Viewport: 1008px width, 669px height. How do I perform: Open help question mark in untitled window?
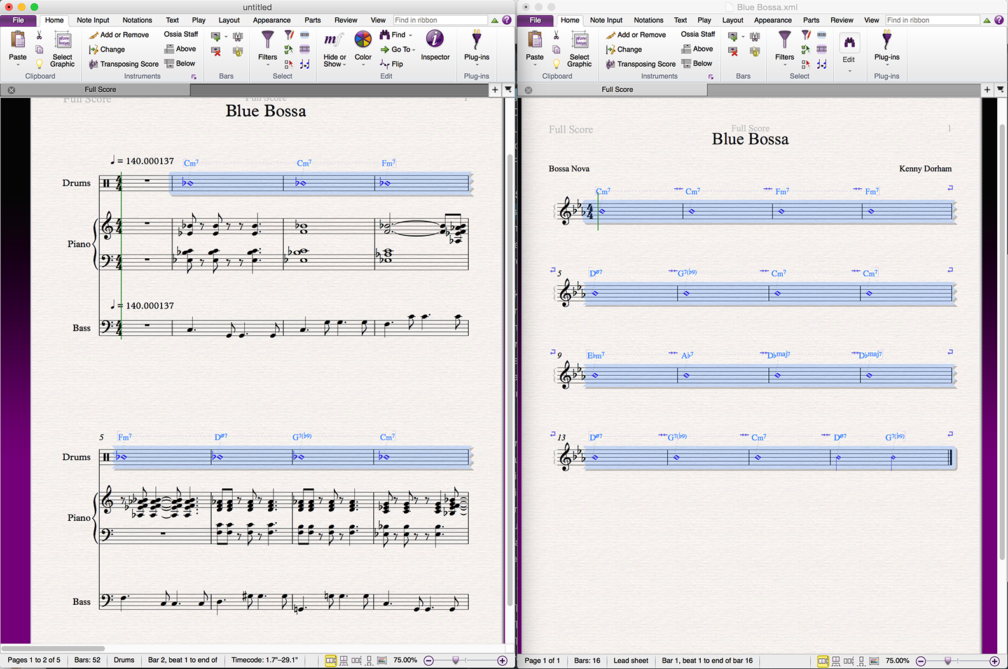pyautogui.click(x=507, y=20)
